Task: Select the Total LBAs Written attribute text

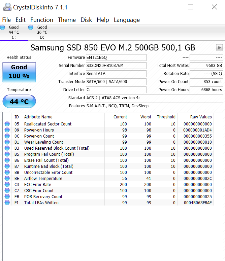Action: pyautogui.click(x=41, y=203)
